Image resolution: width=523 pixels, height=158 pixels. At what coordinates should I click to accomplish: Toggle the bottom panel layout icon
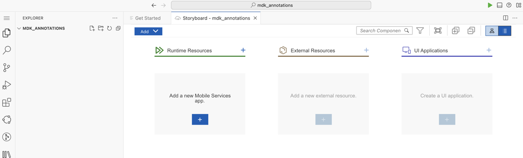coord(499,5)
